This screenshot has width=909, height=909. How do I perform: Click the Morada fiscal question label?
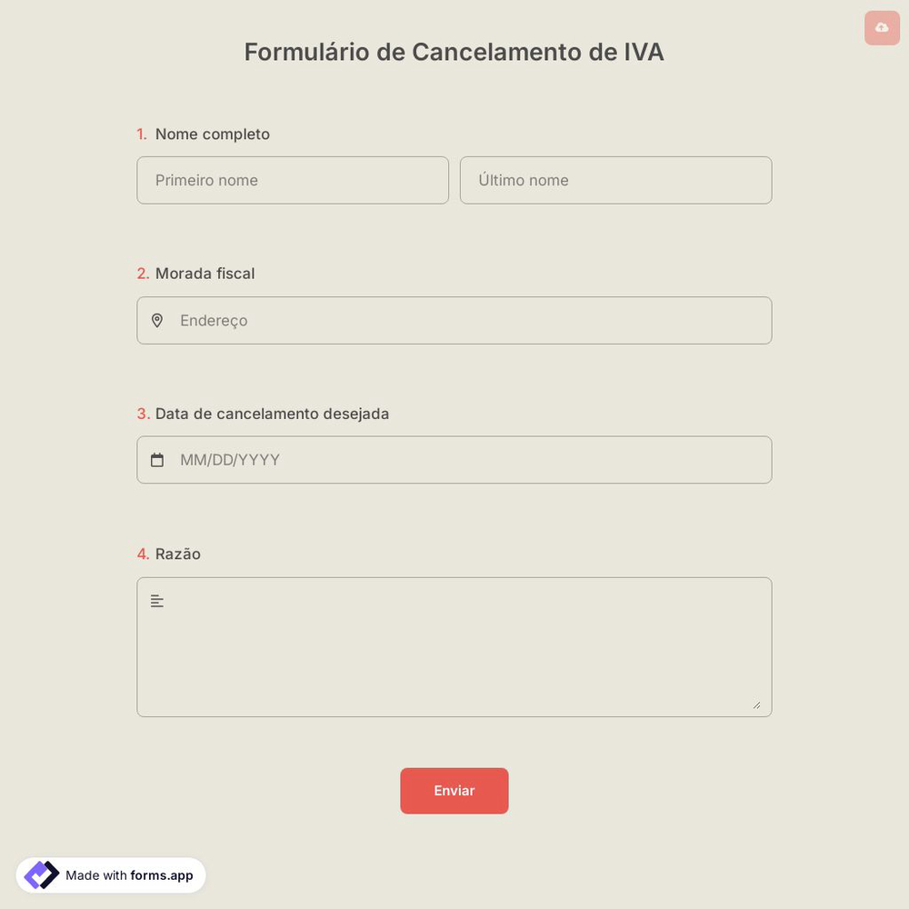coord(205,273)
